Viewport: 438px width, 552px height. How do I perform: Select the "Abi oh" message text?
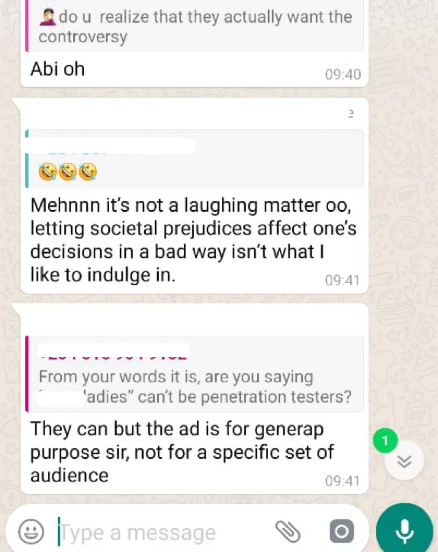coord(58,69)
